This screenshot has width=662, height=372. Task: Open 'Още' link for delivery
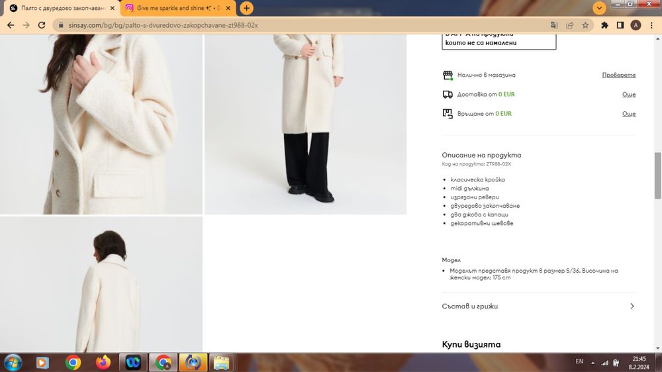629,95
